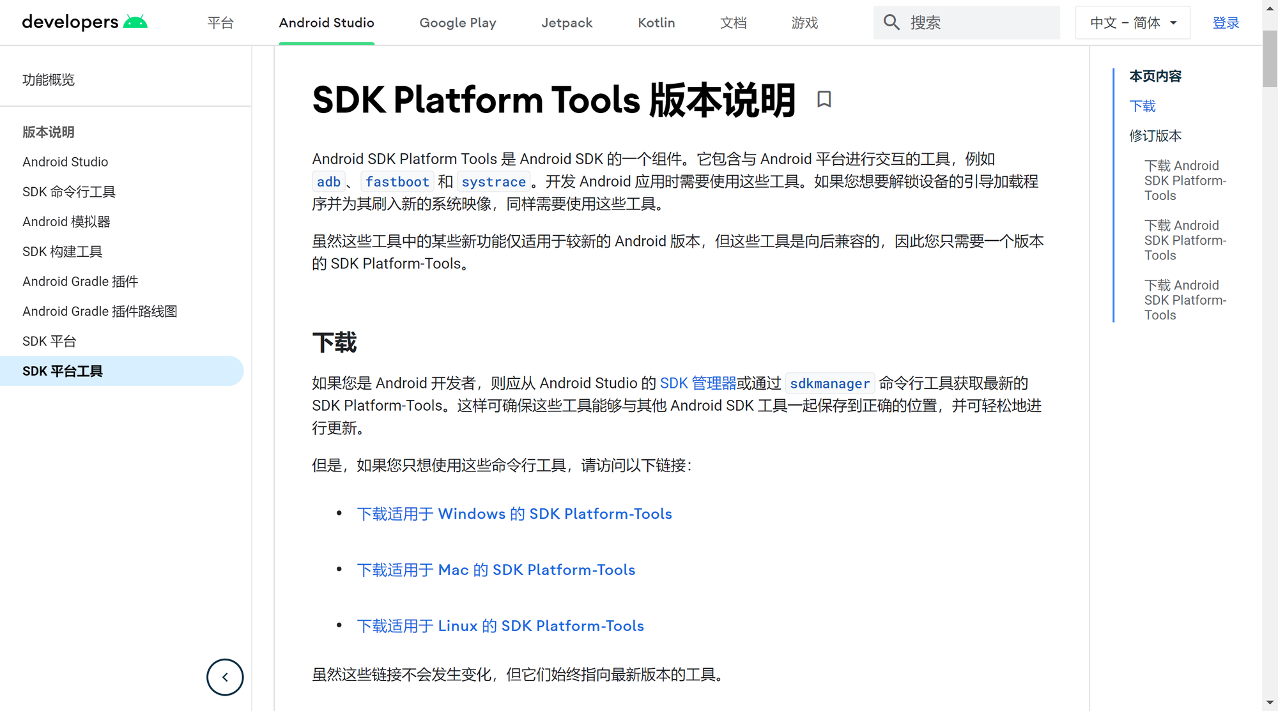Click the Android developers logo
Screen dimensions: 1278x711
tap(84, 22)
